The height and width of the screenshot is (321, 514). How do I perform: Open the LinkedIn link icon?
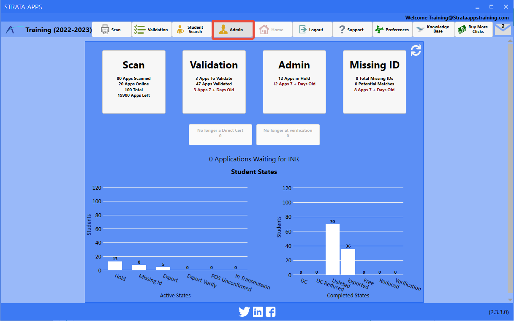(x=258, y=312)
